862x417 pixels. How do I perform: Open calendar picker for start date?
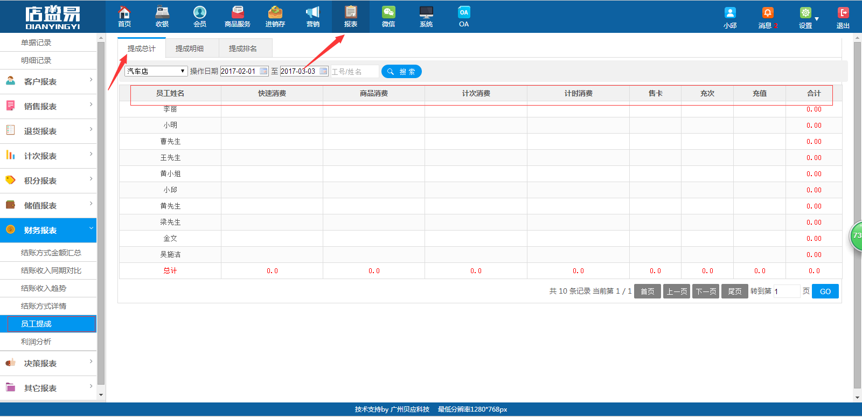[263, 71]
